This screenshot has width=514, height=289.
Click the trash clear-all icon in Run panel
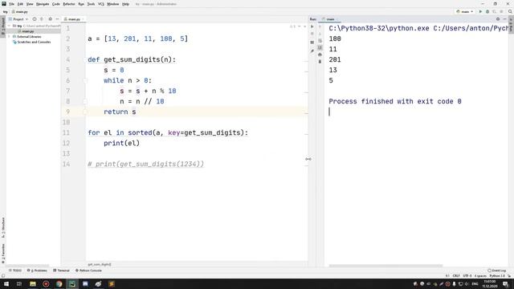(x=320, y=62)
